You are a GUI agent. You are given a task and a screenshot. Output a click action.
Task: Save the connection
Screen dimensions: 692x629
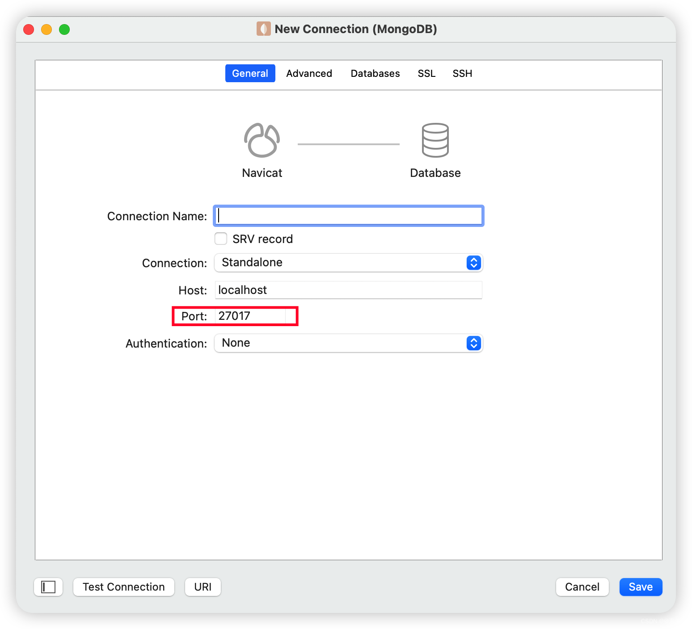[641, 587]
